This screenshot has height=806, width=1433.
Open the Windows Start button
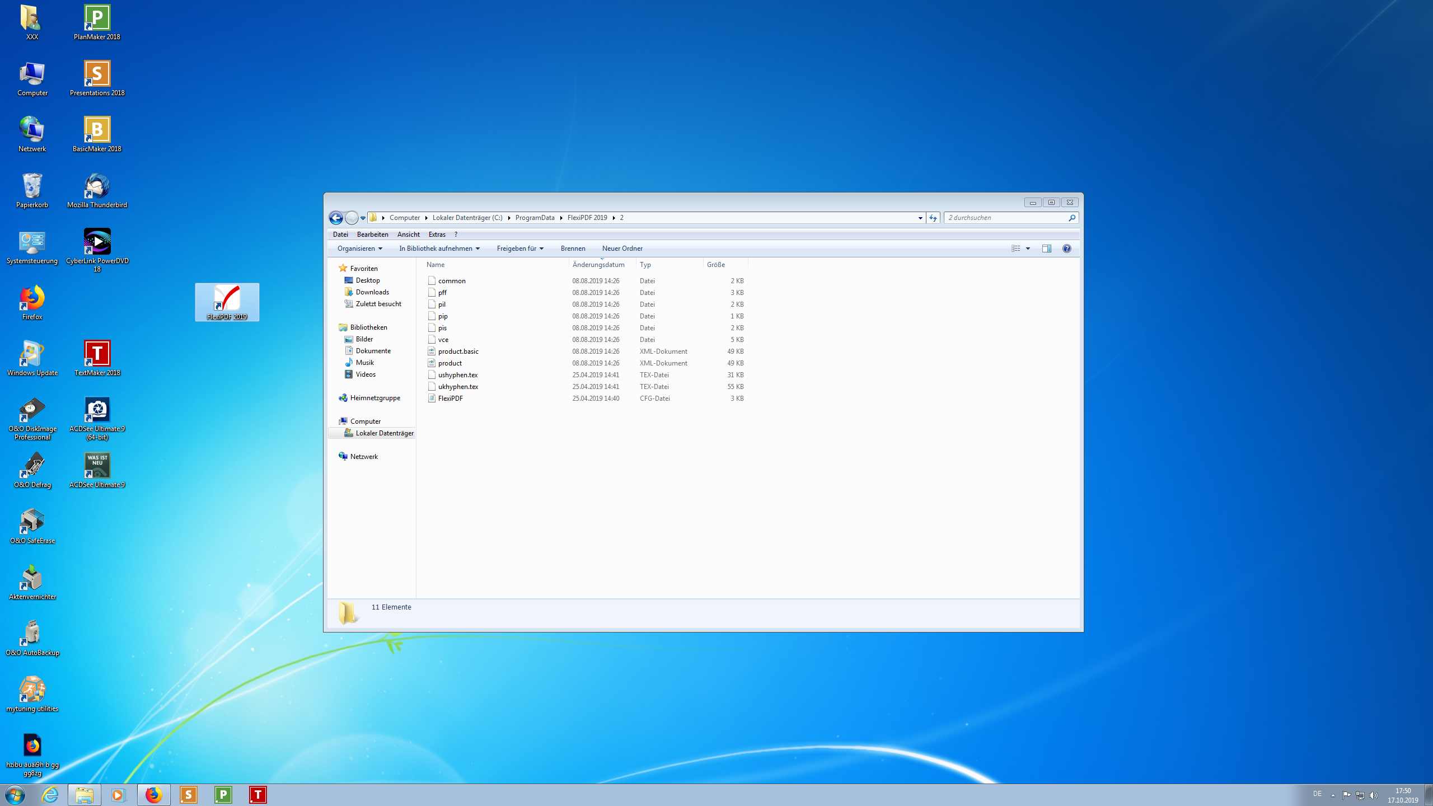15,795
